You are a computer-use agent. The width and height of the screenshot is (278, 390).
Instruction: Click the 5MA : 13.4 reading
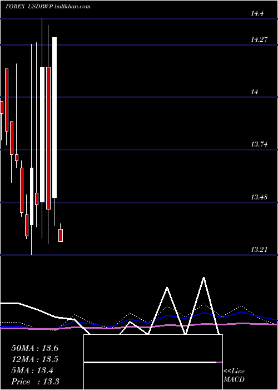point(32,370)
